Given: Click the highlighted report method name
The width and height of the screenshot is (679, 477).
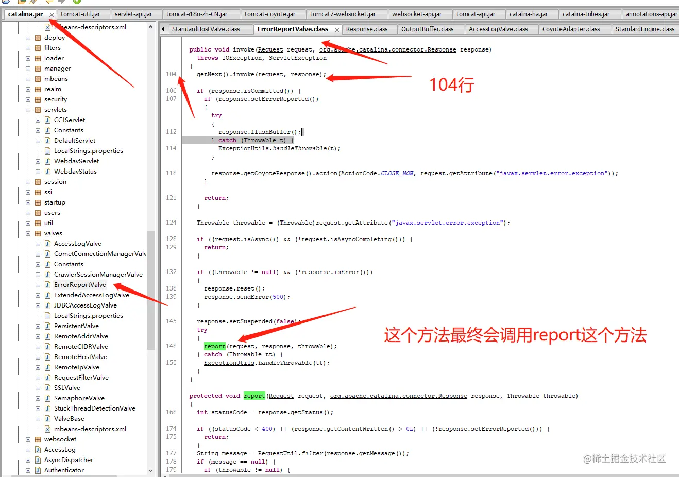Looking at the screenshot, I should (x=215, y=346).
